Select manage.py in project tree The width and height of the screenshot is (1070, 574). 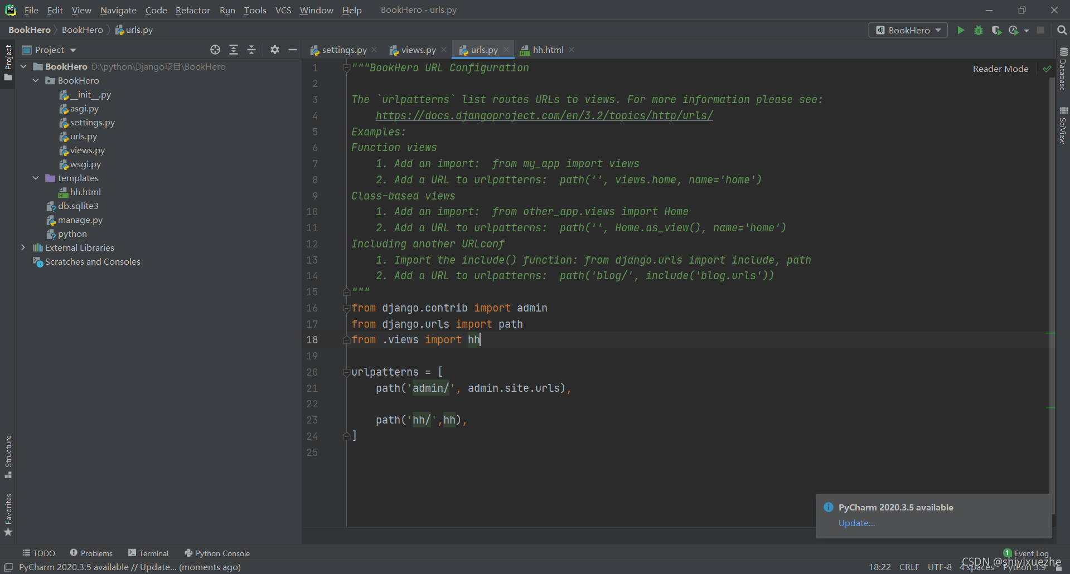point(80,220)
